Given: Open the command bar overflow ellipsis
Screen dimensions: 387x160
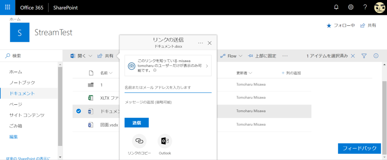Looking at the screenshot, I should click(x=285, y=56).
